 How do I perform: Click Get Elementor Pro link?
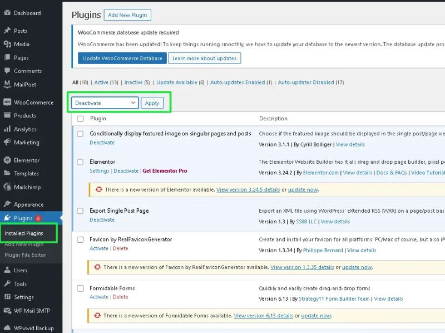click(165, 171)
